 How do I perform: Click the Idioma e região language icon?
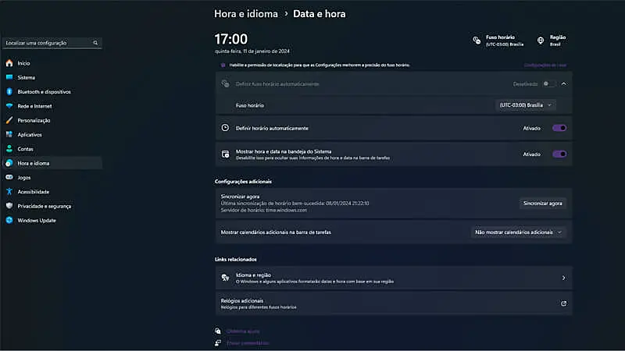(x=225, y=278)
